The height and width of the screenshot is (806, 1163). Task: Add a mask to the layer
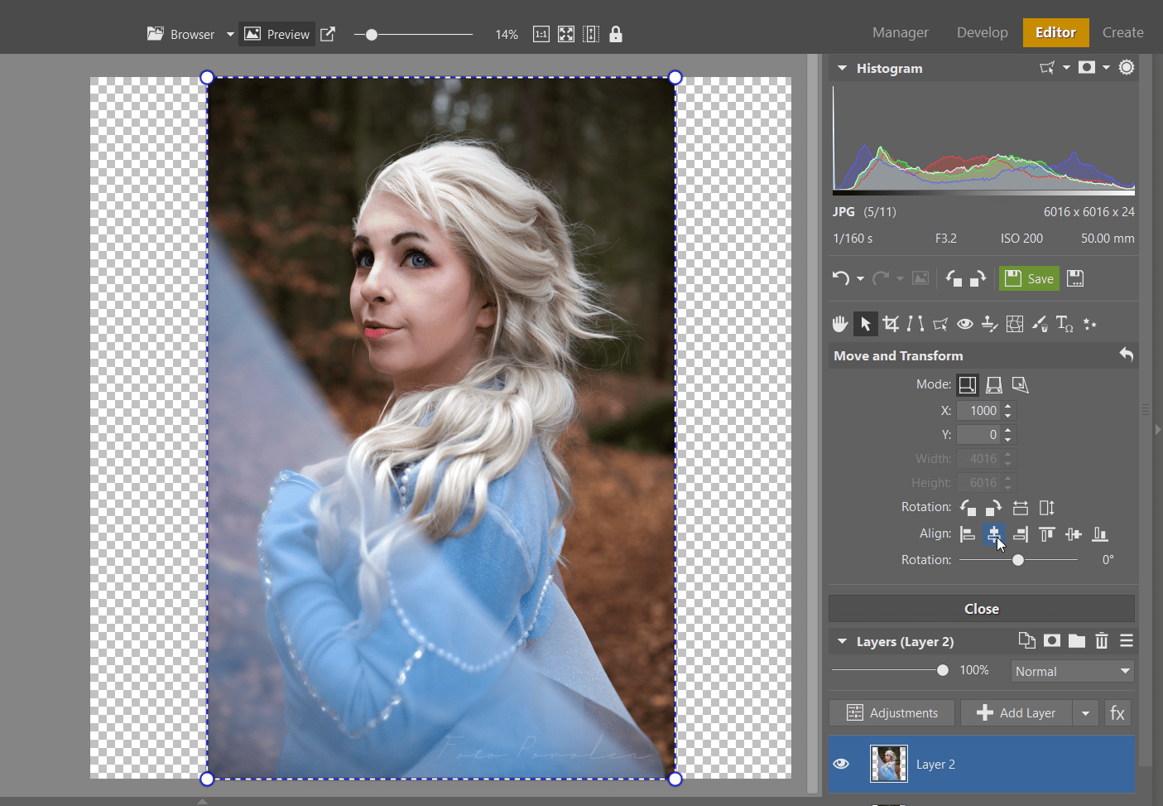[1052, 640]
